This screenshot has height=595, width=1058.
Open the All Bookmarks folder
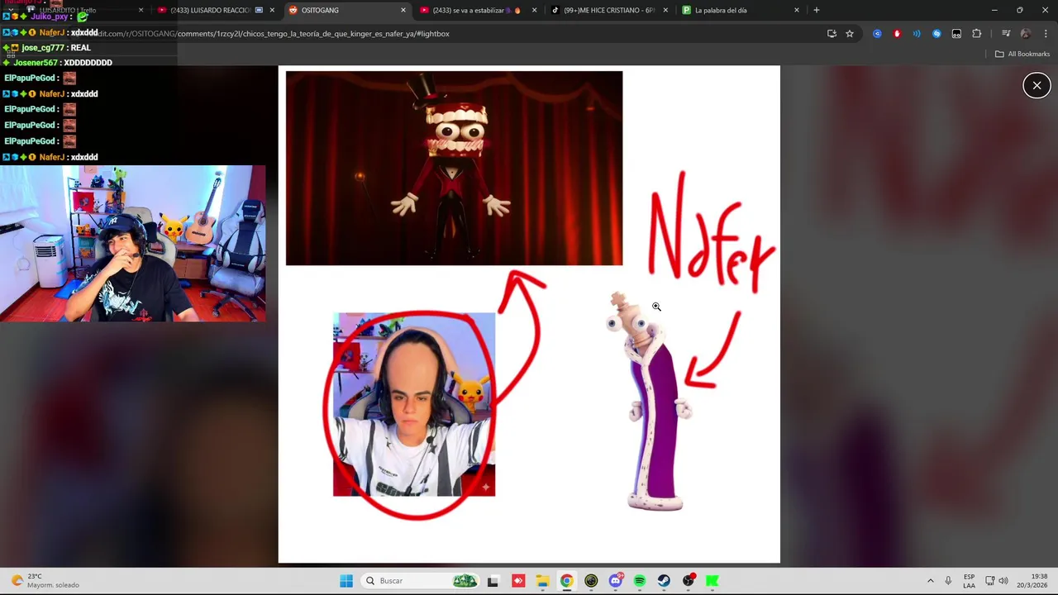coord(1022,54)
